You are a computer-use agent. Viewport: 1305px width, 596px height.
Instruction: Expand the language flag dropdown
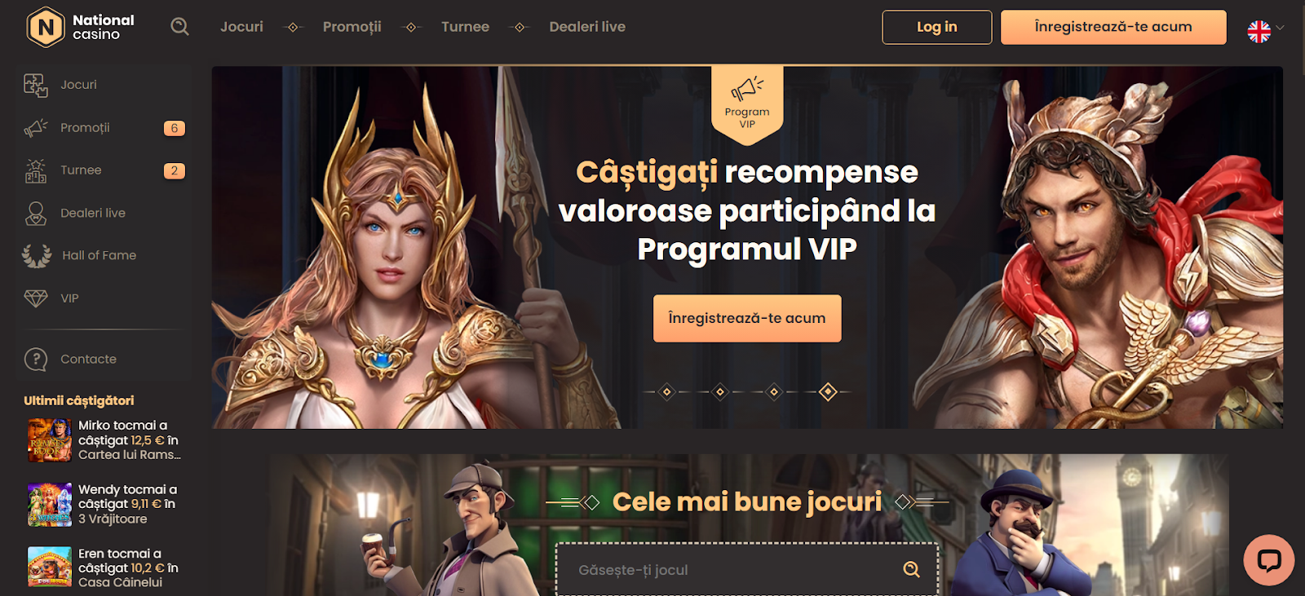pyautogui.click(x=1266, y=31)
